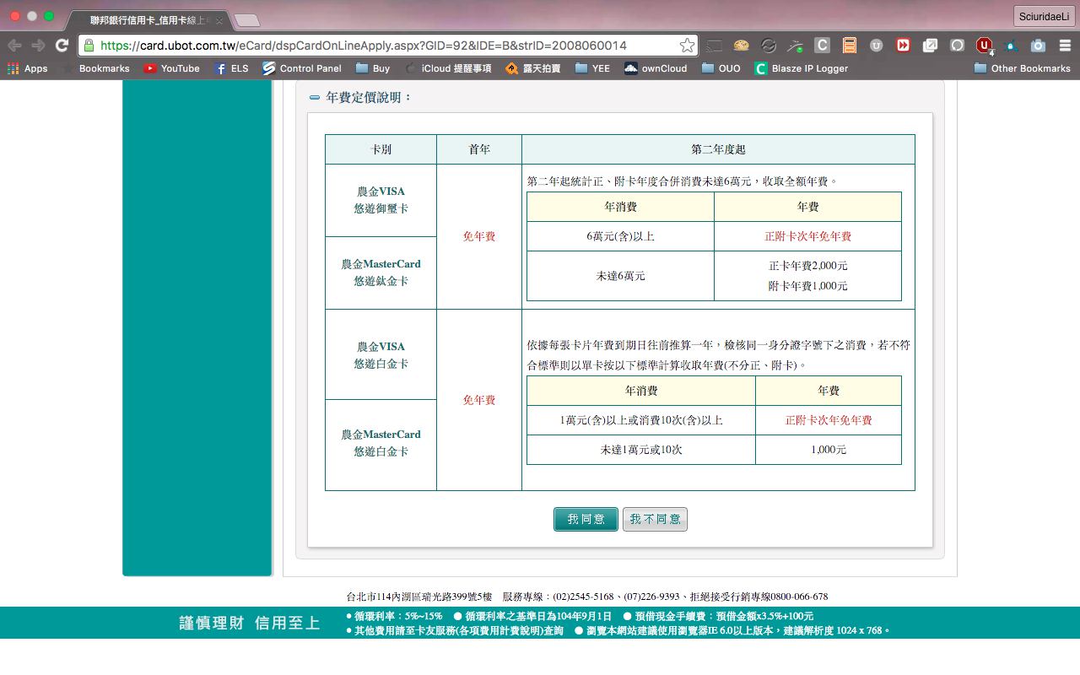Go forward to the next page
The image size is (1080, 675).
38,46
